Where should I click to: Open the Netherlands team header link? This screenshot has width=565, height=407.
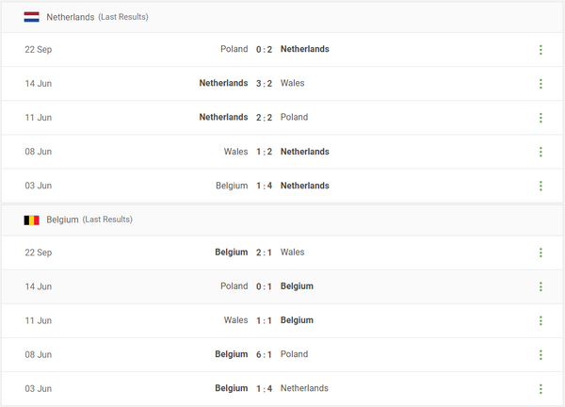tap(71, 17)
